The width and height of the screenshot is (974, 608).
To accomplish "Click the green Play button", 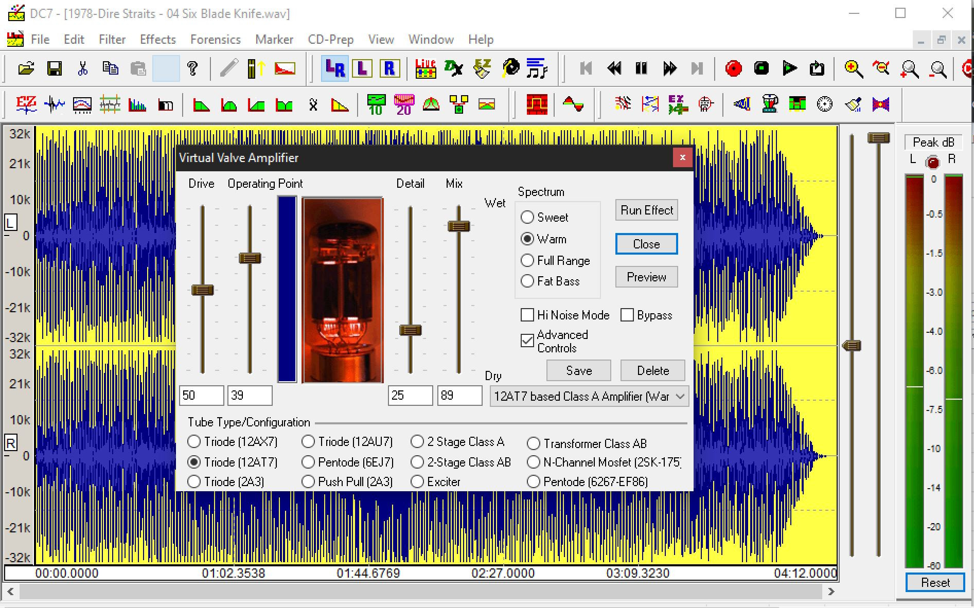I will coord(789,68).
